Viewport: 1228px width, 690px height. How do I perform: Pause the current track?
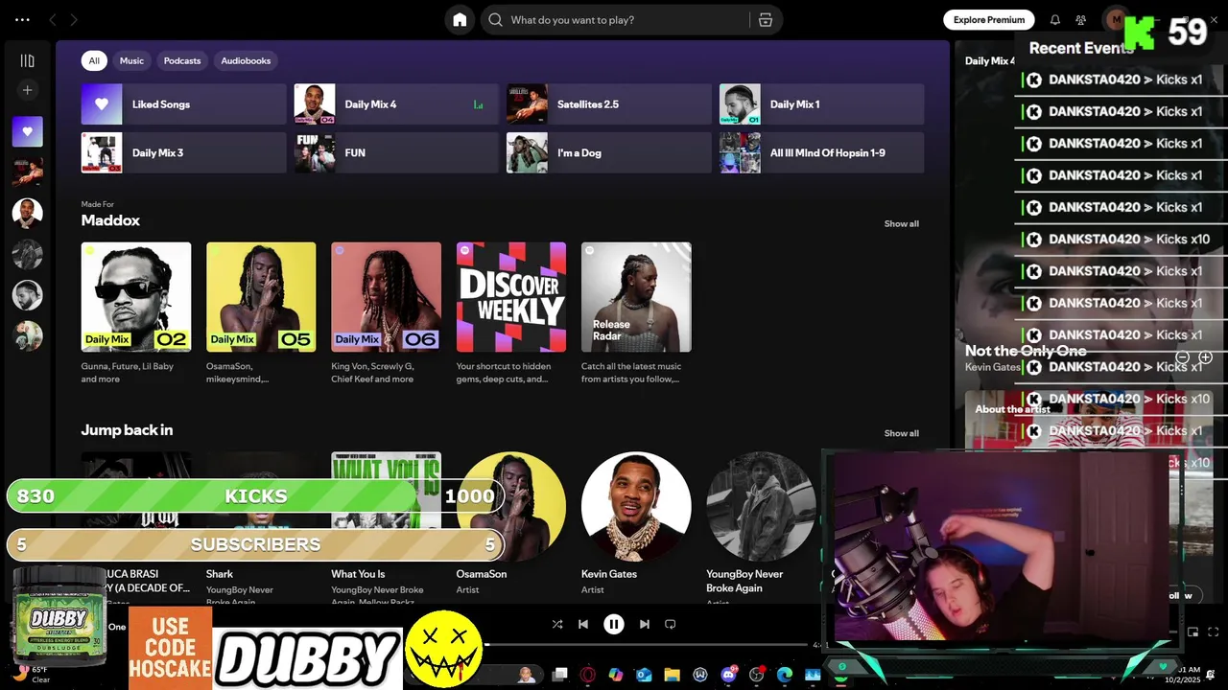pos(614,624)
